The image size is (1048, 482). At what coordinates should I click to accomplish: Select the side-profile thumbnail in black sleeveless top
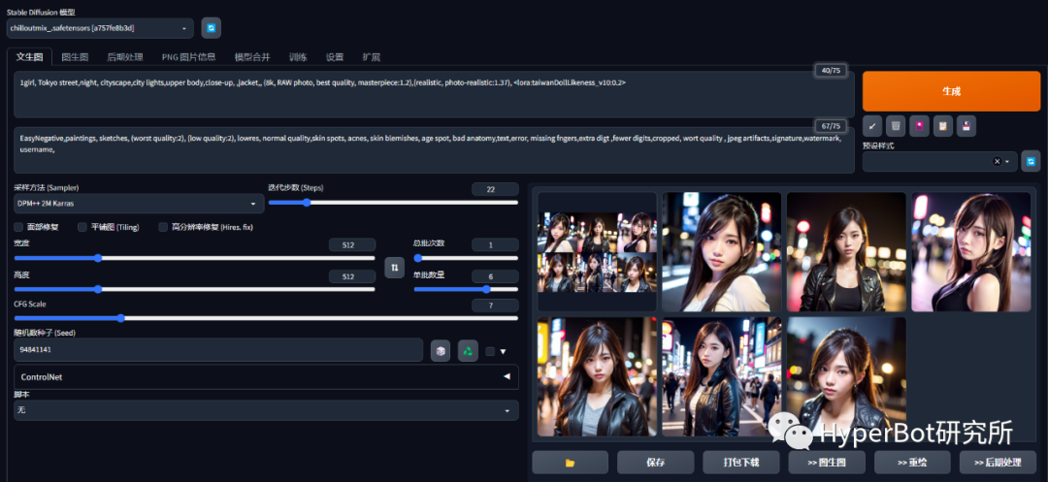pos(971,252)
